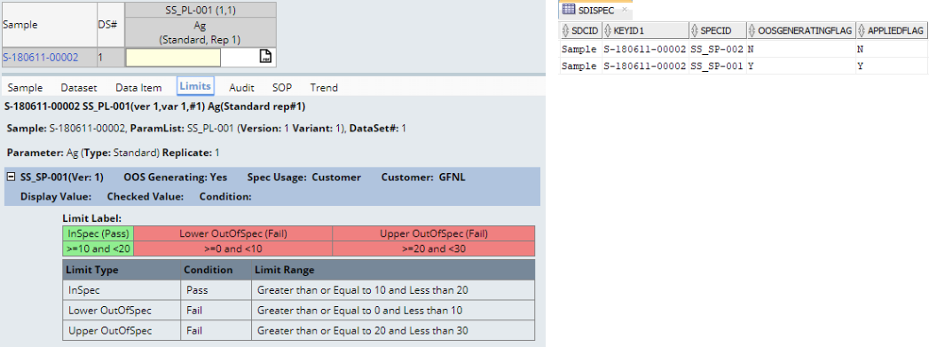Screen dimensions: 929x347
Task: Select the SS_SP-002 cell in SDISPEC
Action: click(718, 49)
